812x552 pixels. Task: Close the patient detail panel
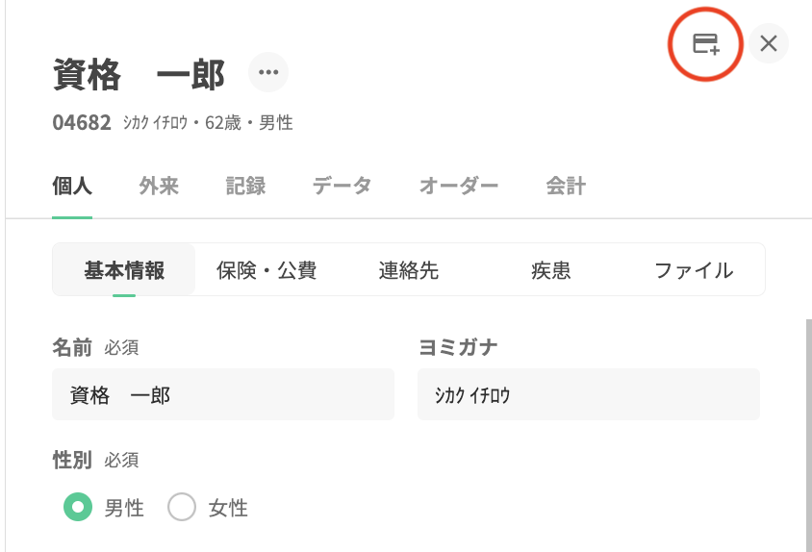[x=769, y=43]
